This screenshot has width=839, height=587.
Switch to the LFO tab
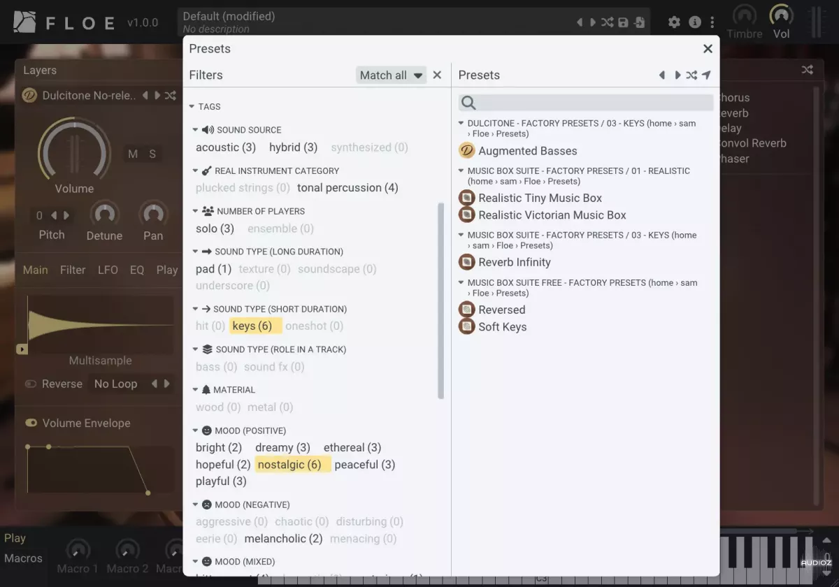point(108,270)
